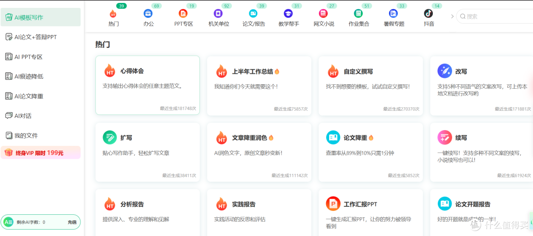Click the search magnifier icon

462,16
